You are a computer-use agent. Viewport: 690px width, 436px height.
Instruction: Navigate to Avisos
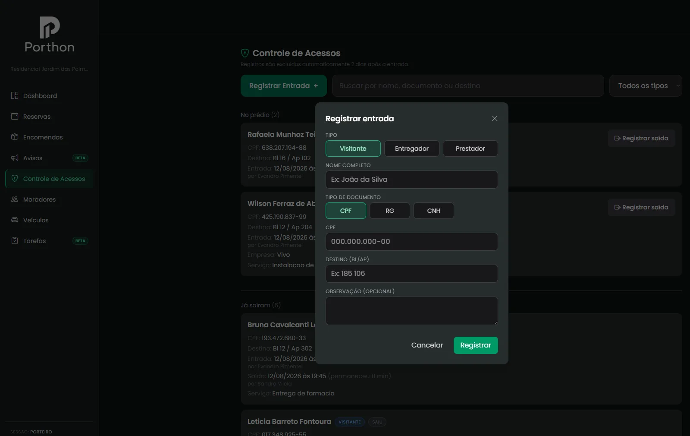[49, 158]
